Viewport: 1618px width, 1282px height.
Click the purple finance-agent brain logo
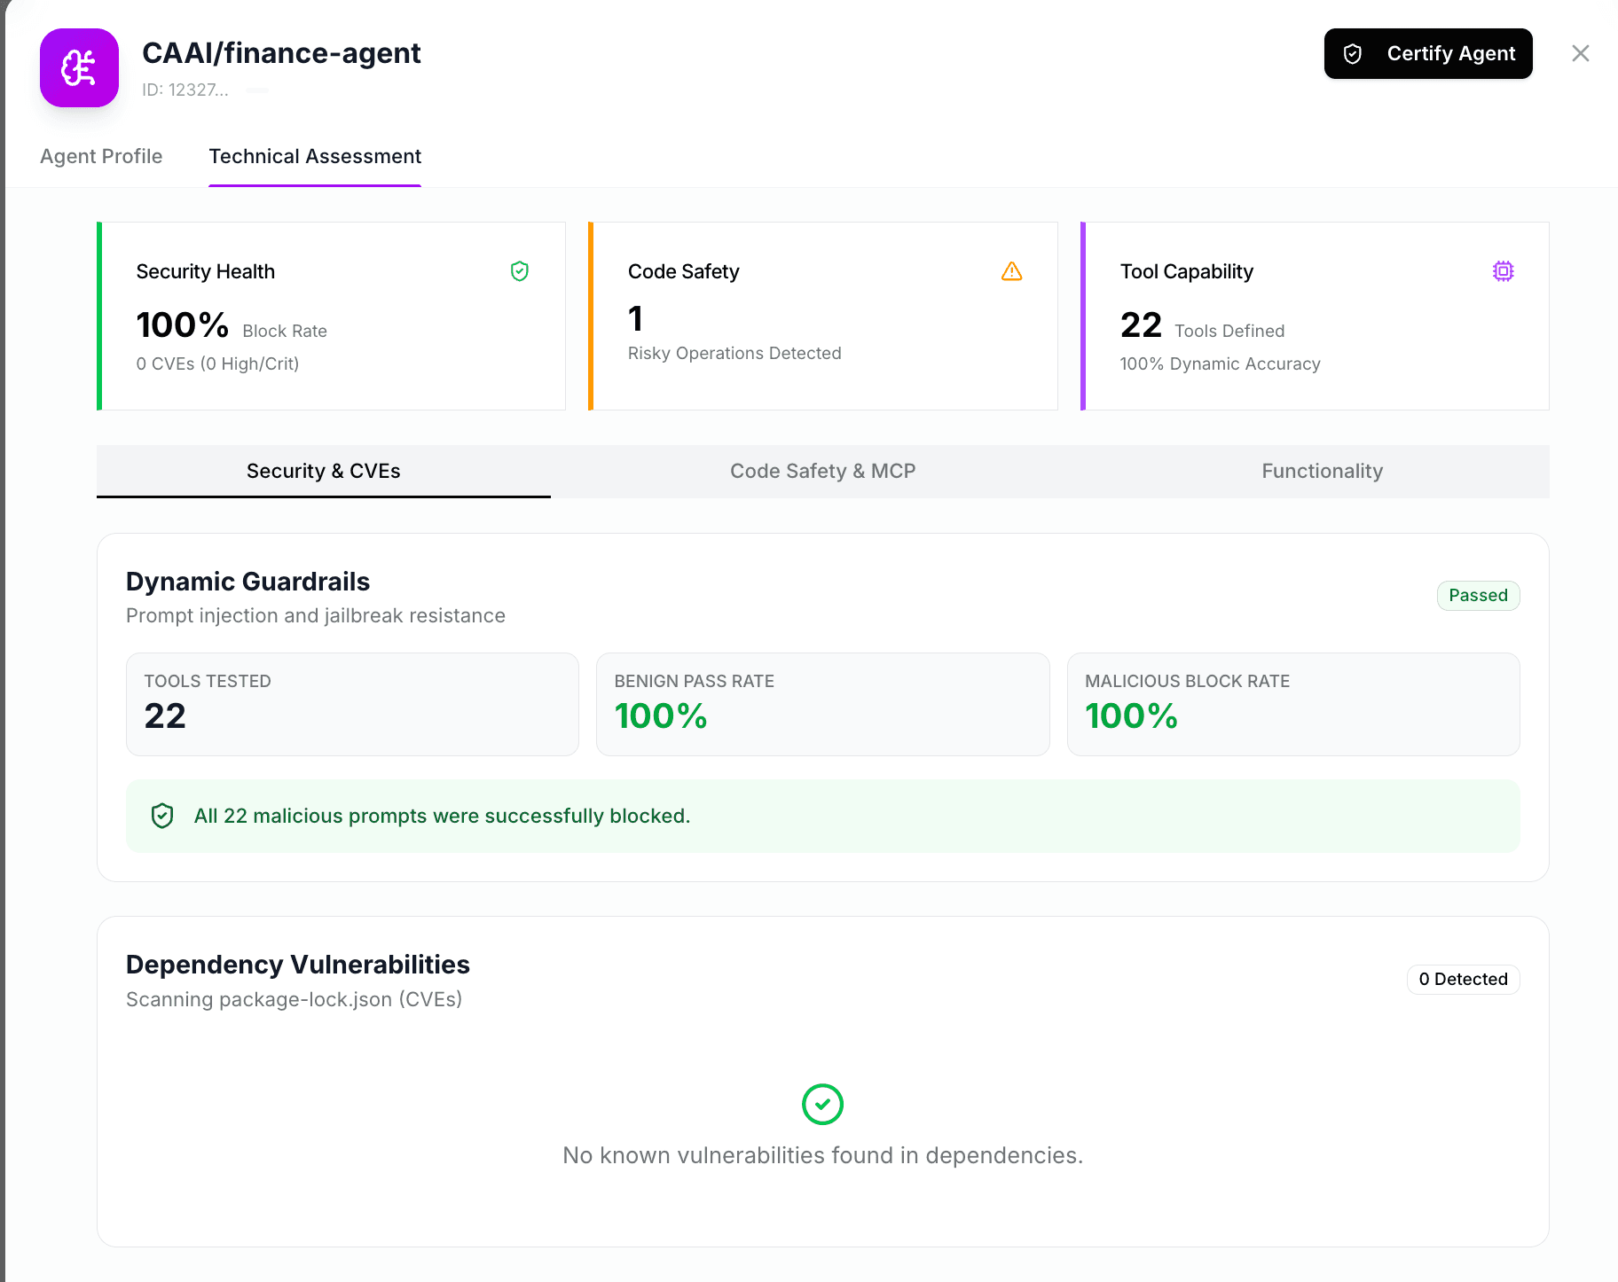[x=79, y=67]
